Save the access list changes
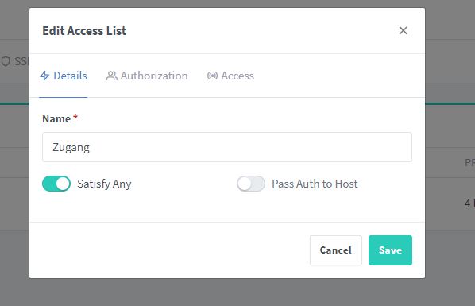This screenshot has width=475, height=306. click(390, 250)
